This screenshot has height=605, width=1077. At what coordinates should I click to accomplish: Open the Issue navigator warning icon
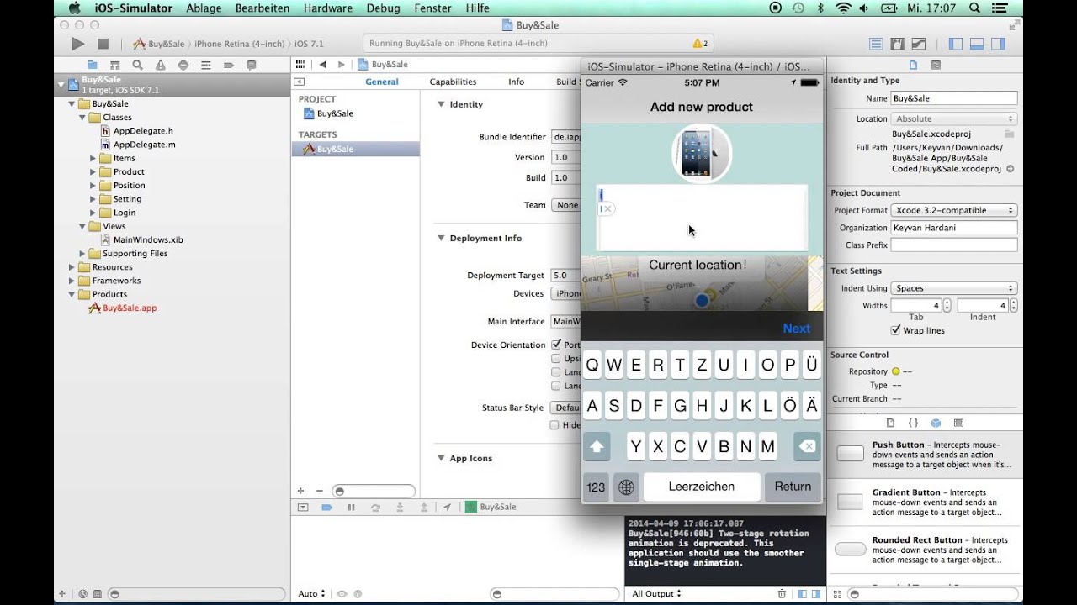coord(160,65)
